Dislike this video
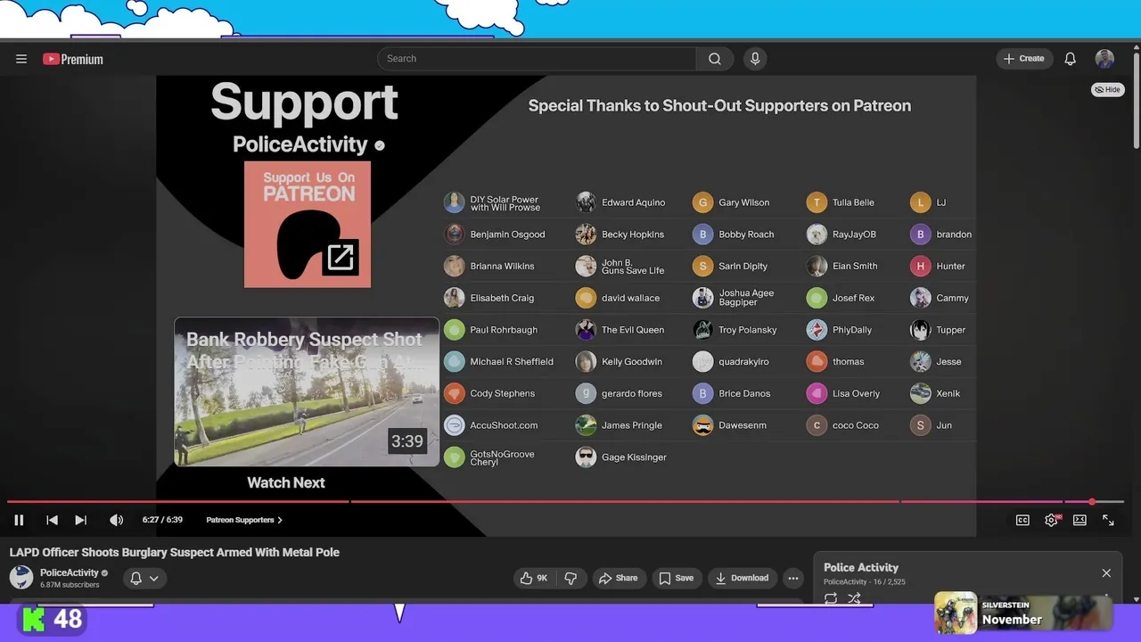1141x642 pixels. [x=571, y=578]
